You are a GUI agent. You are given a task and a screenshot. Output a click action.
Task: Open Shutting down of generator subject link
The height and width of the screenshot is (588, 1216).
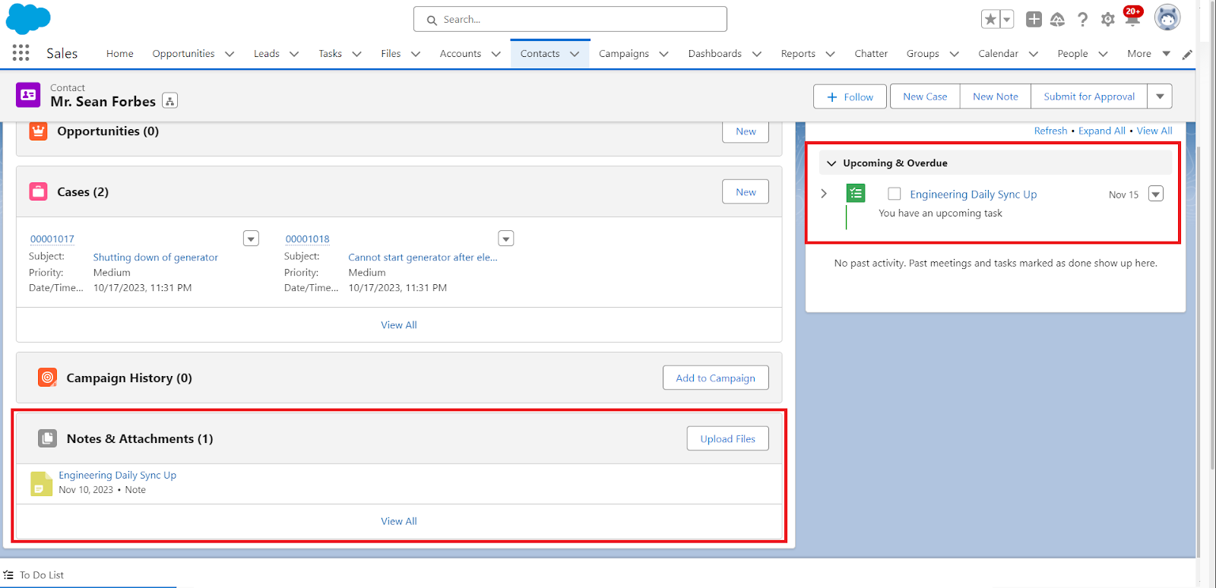156,257
